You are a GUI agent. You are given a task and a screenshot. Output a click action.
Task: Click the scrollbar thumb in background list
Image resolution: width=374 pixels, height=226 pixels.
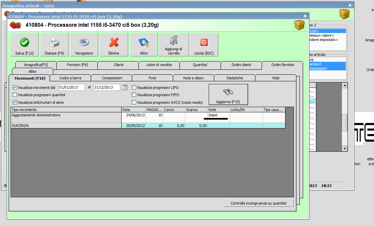[345, 123]
